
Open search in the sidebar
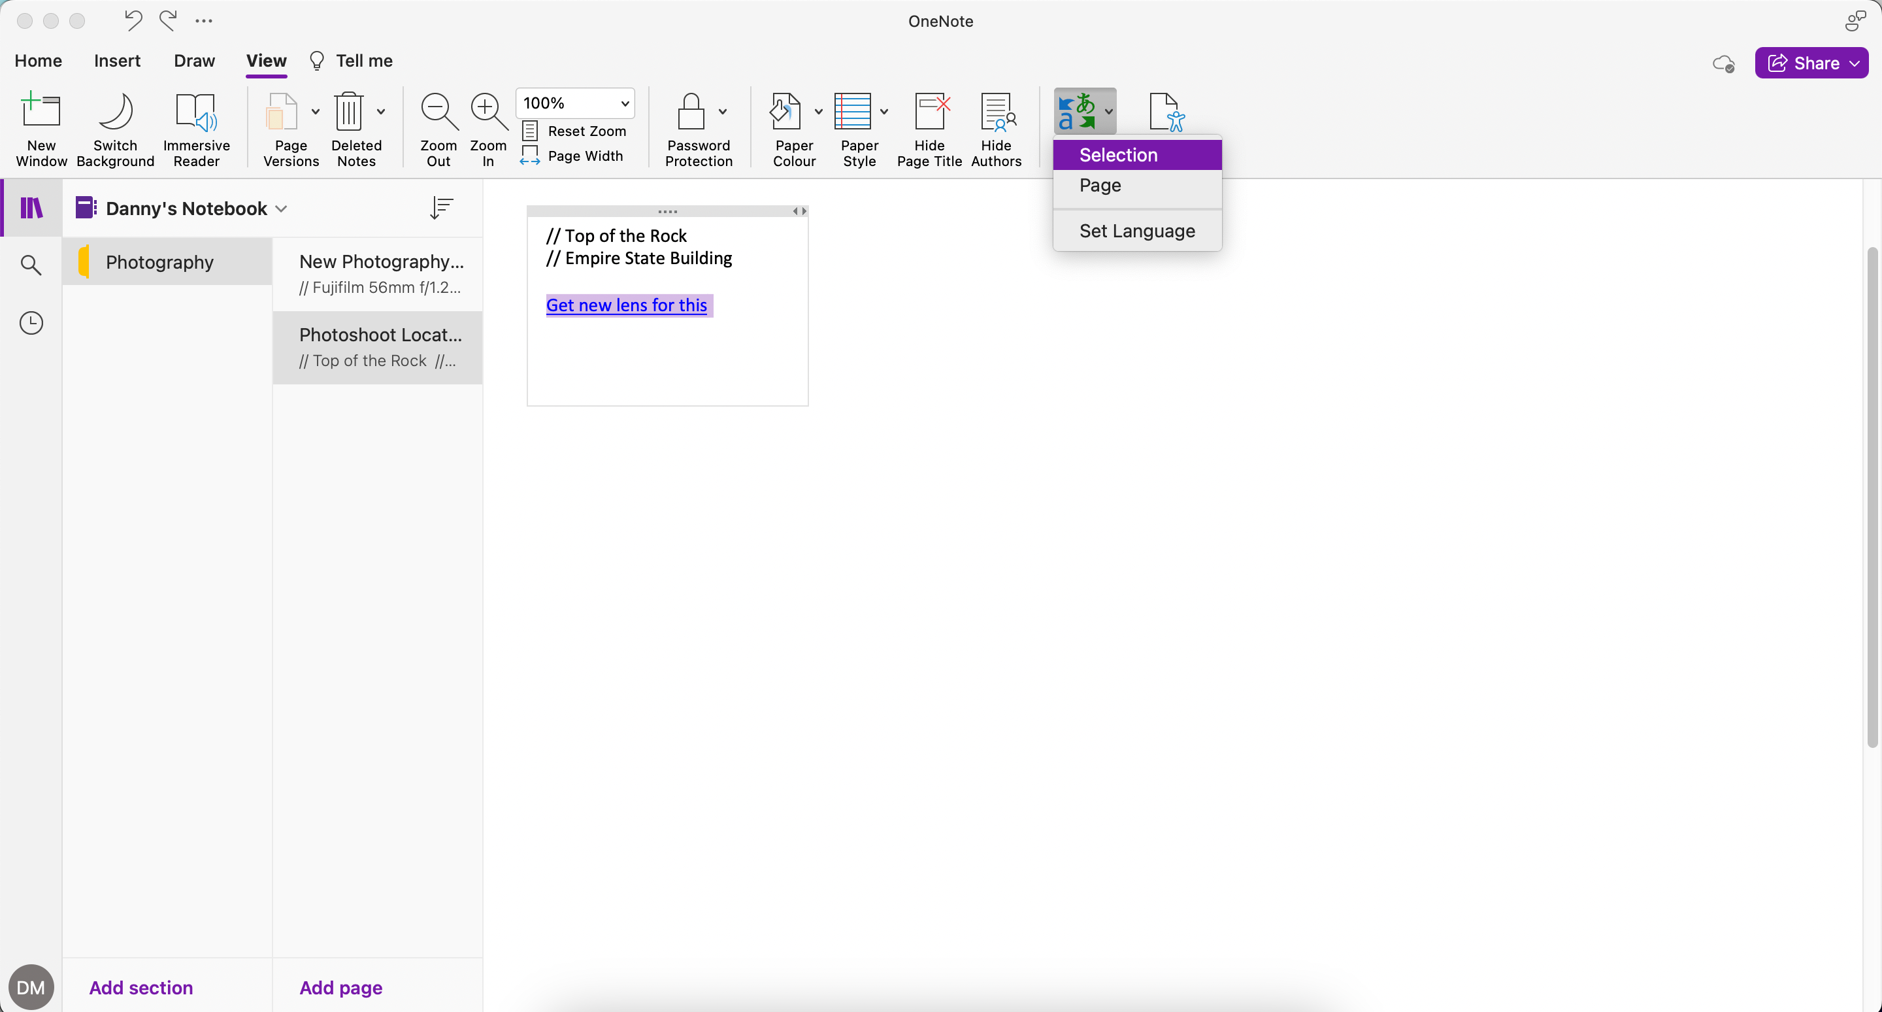tap(31, 265)
